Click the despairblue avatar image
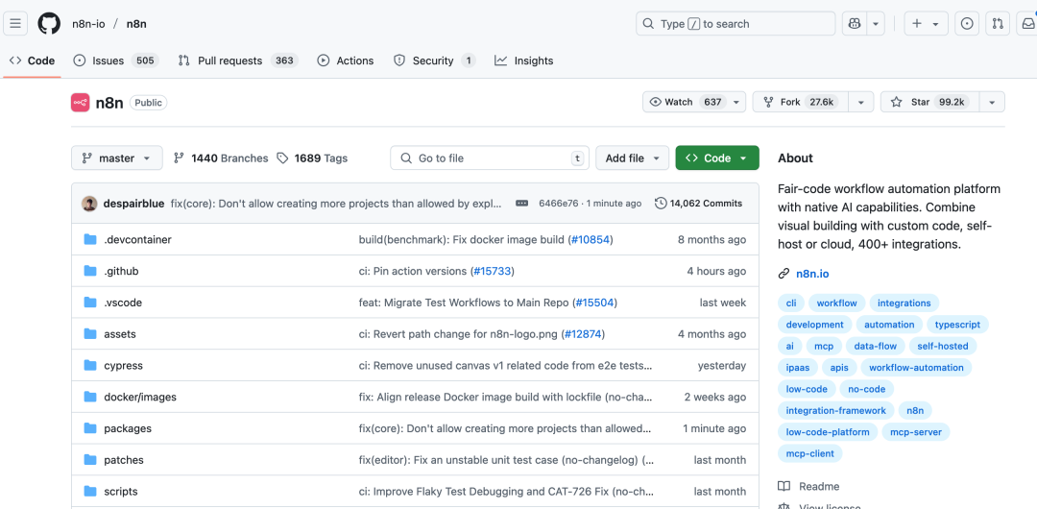 click(89, 204)
